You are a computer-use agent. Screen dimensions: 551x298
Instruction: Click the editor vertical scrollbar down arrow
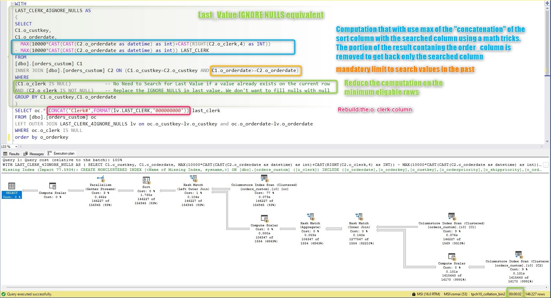click(x=547, y=142)
